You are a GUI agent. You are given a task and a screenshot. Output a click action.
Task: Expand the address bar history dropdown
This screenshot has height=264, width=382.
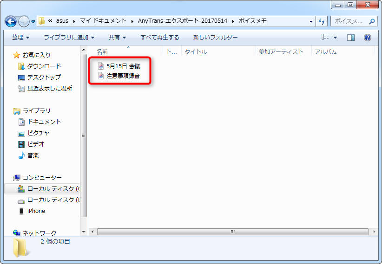[x=311, y=21]
